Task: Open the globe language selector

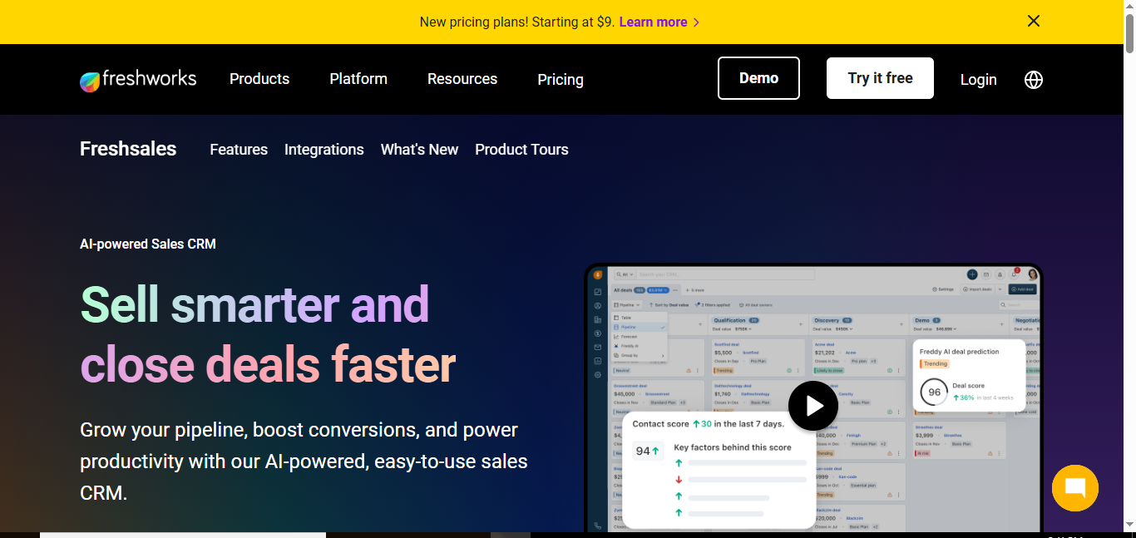Action: [1033, 80]
